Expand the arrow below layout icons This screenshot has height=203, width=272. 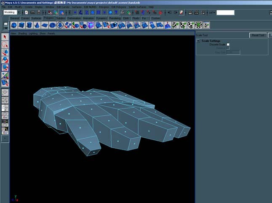click(x=5, y=139)
